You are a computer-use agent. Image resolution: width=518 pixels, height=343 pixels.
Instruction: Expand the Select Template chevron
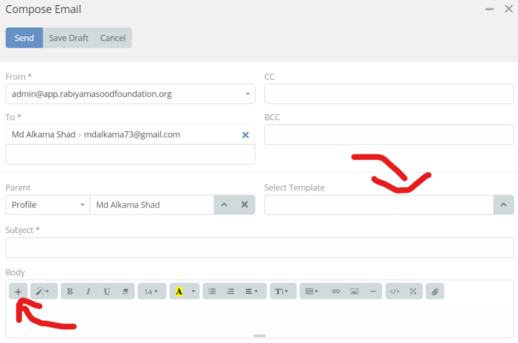tap(503, 205)
